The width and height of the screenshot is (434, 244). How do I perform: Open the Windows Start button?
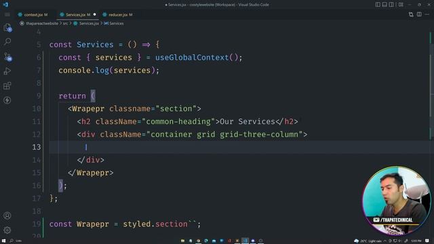point(3,241)
